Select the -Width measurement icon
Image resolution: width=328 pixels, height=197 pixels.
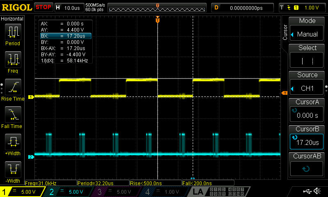tap(13, 170)
